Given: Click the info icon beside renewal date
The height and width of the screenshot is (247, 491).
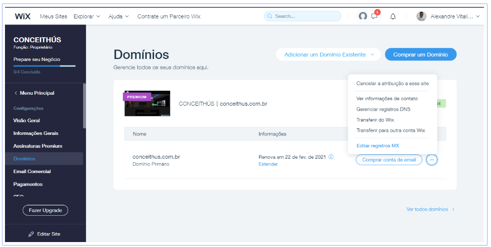Looking at the screenshot, I should (331, 157).
